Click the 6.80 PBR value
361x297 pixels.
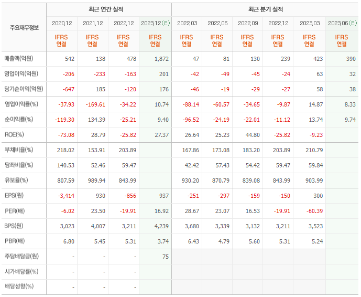[69, 242]
